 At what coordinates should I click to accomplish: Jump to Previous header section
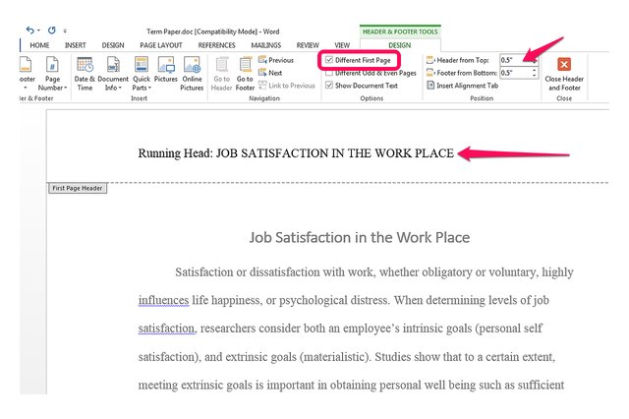[276, 60]
